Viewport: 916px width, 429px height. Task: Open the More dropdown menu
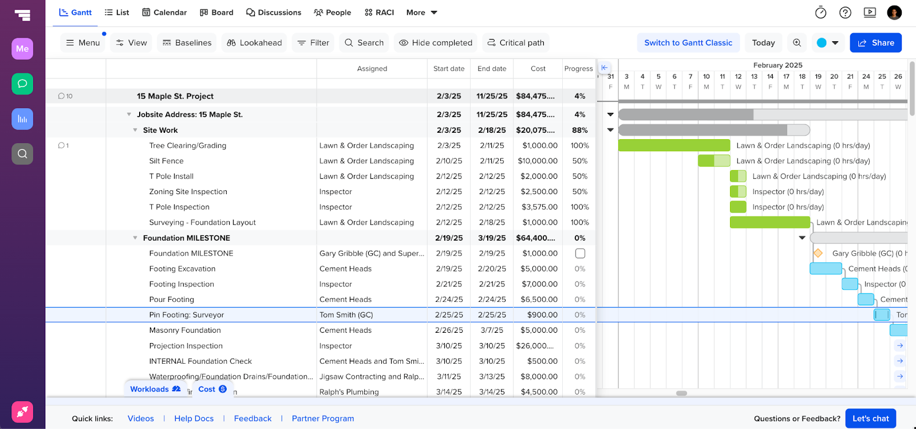[421, 13]
